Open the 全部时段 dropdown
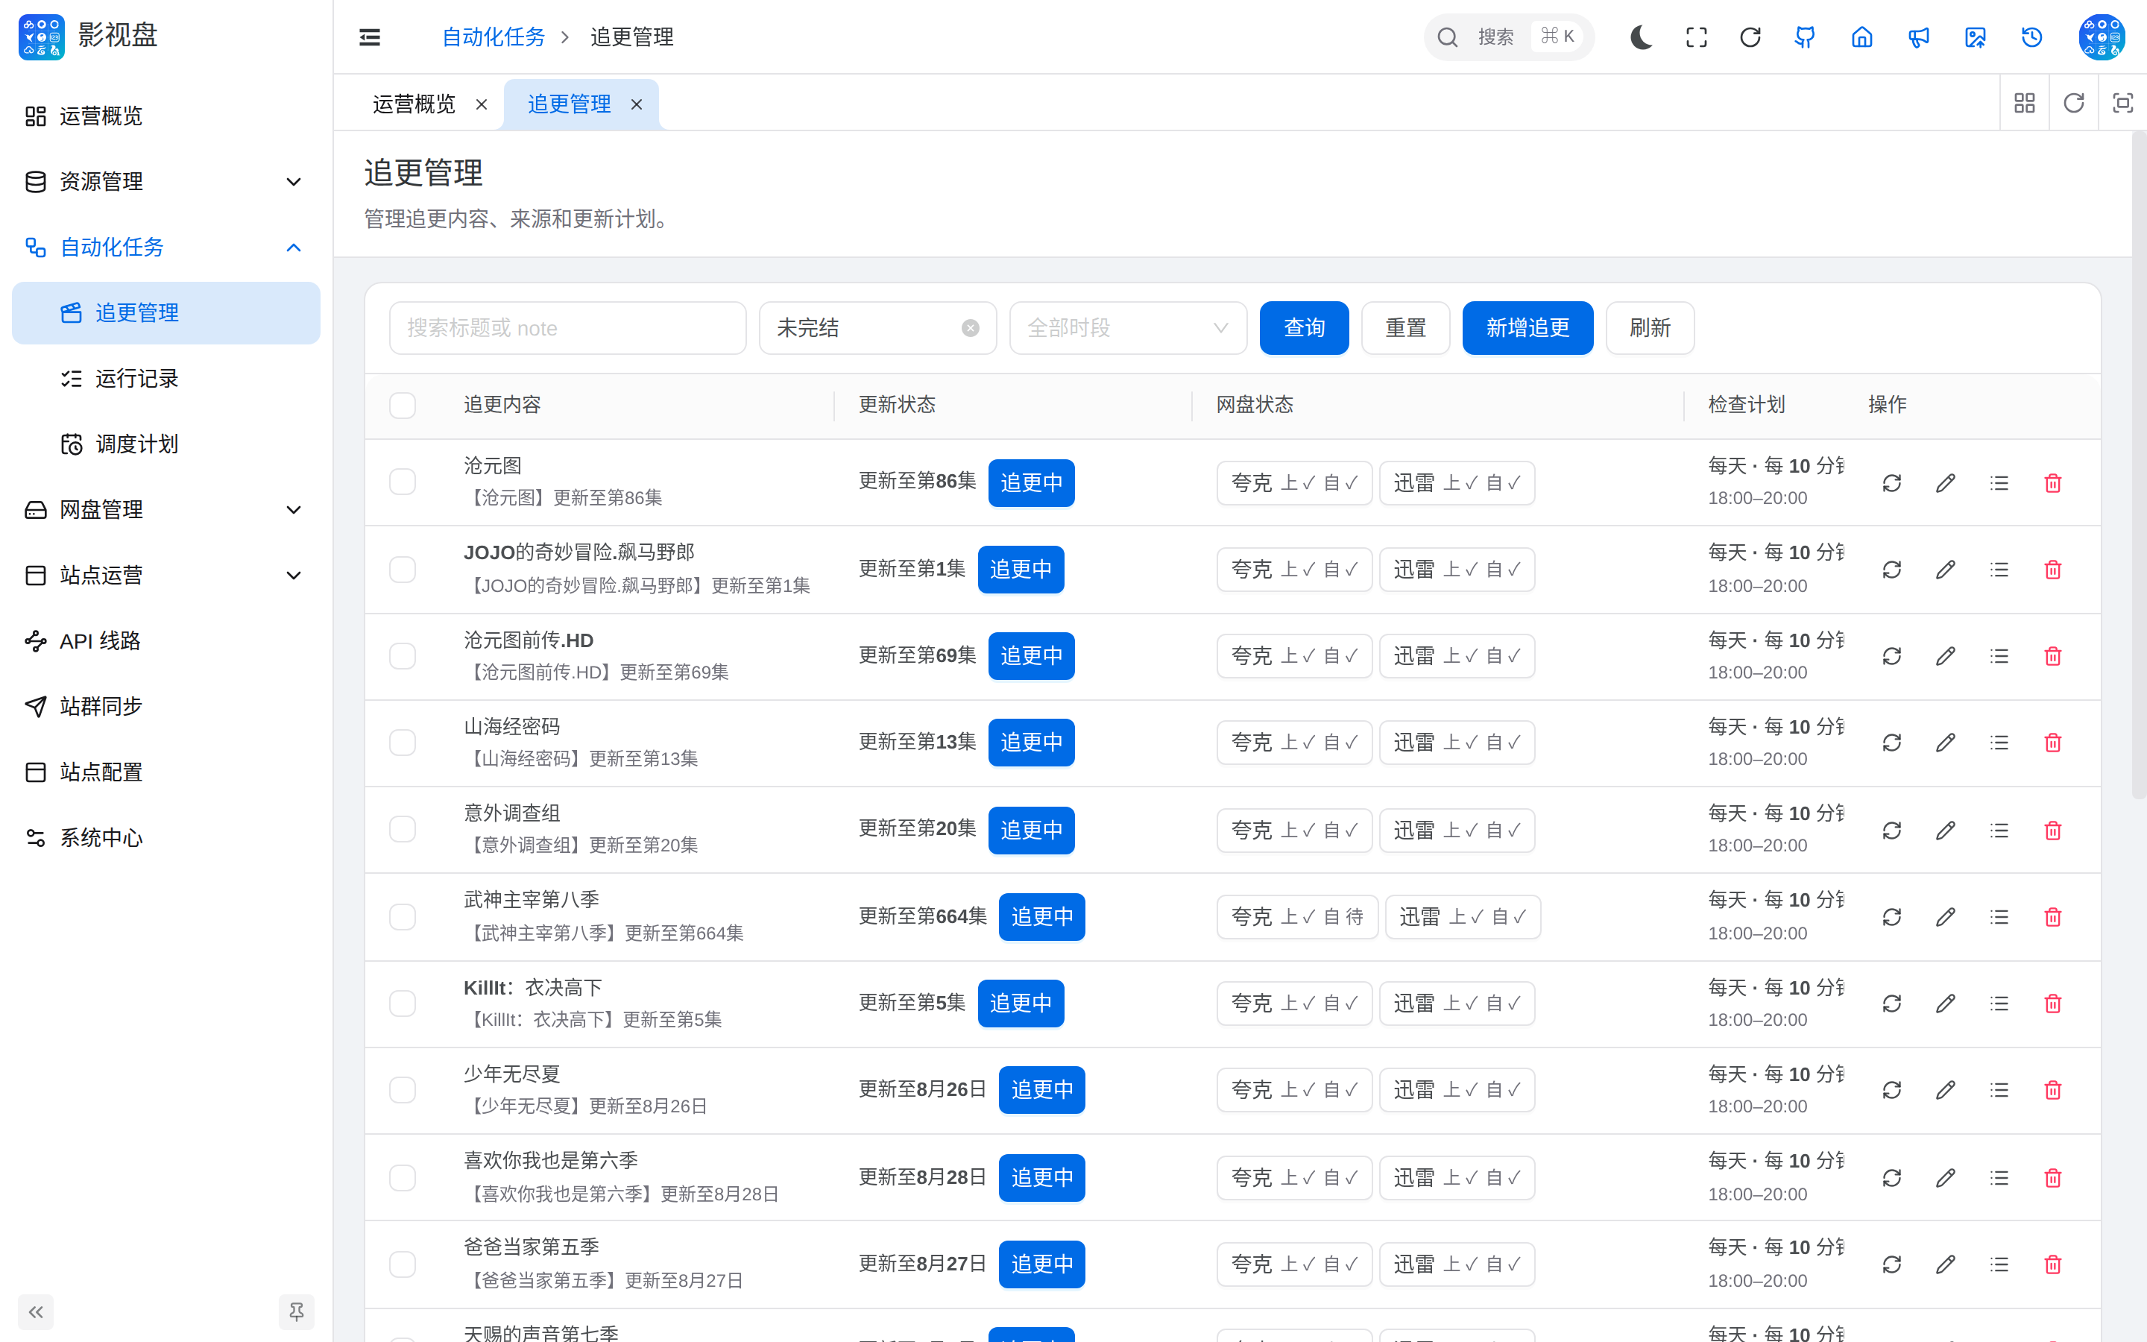The height and width of the screenshot is (1342, 2147). coord(1128,328)
